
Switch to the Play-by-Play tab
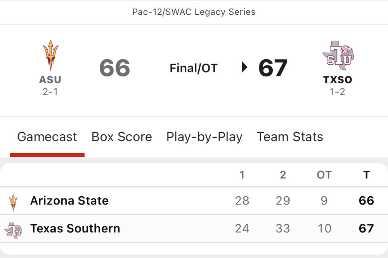click(x=204, y=137)
